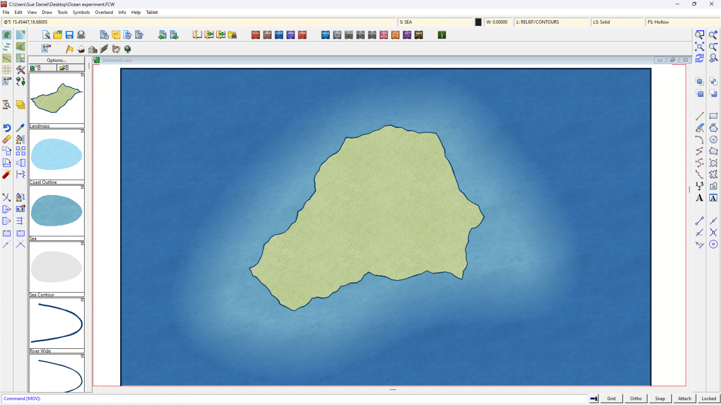The image size is (721, 405).
Task: Click the Zoom In plus magnifier
Action: (713, 35)
